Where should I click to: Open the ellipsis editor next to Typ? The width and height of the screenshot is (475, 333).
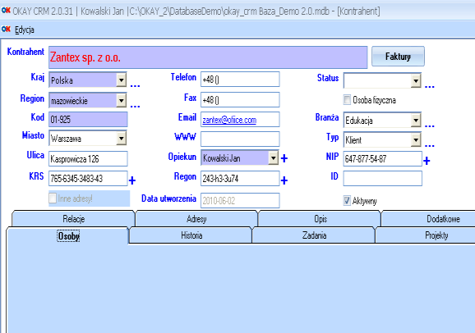coord(430,146)
